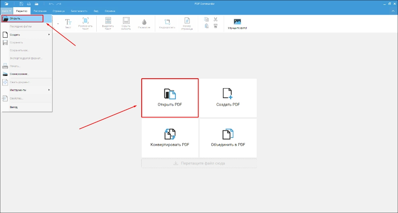Click the Перетащите файл сюда drop area

(x=199, y=163)
